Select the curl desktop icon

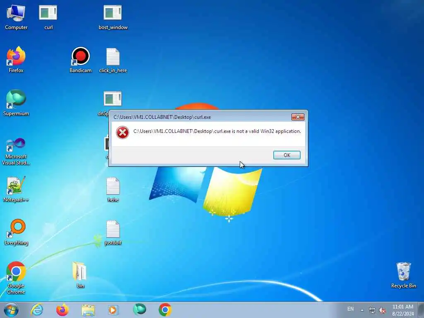[48, 17]
